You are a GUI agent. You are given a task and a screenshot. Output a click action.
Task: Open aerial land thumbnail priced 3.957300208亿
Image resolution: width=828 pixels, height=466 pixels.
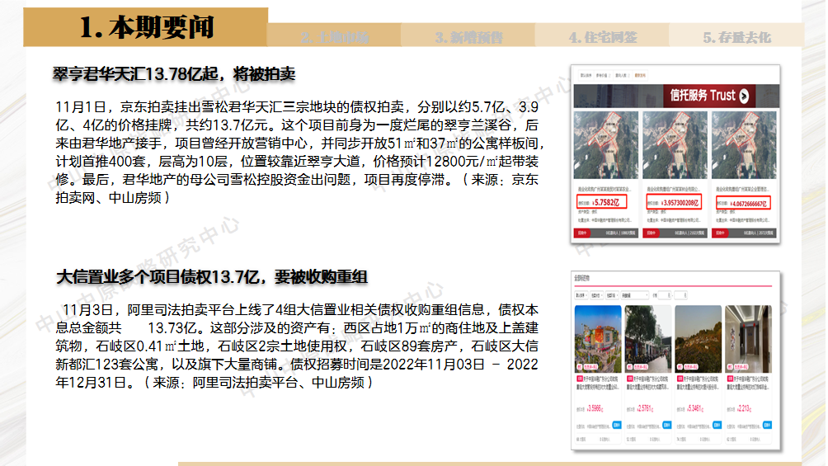pyautogui.click(x=675, y=145)
